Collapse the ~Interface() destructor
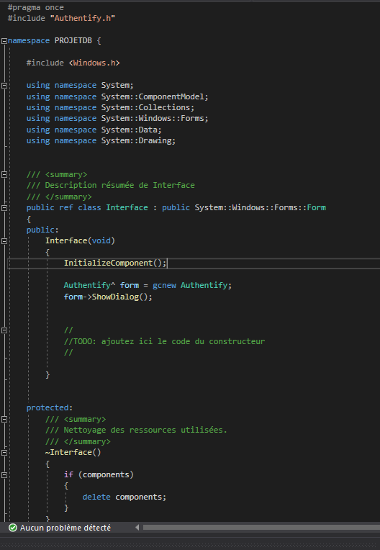Screen dimensions: 380x550 [x=4, y=453]
